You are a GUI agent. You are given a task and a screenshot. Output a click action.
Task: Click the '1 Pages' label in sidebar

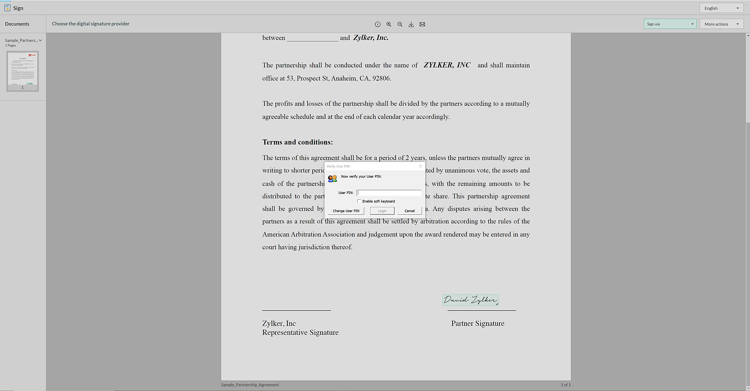[10, 46]
